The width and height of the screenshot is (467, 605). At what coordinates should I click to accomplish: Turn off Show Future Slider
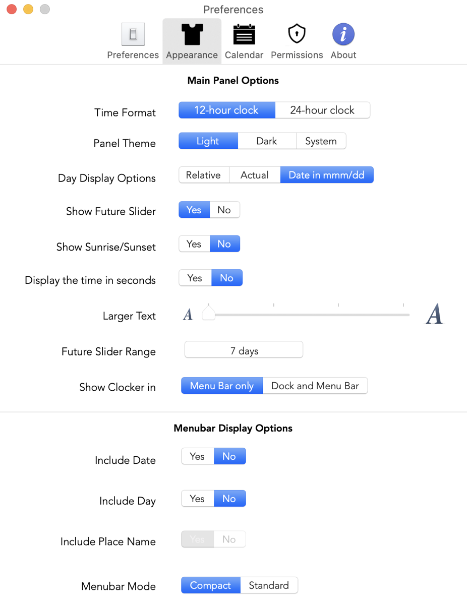click(x=224, y=210)
